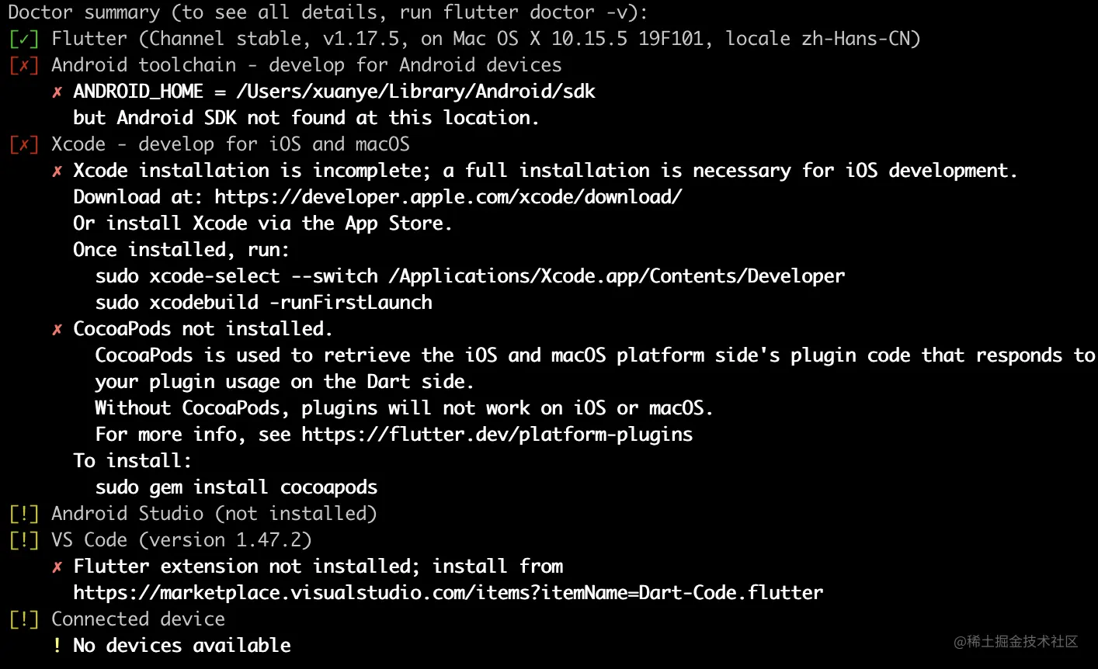Click the red x beside ANDROID_HOME
Viewport: 1098px width, 669px height.
point(57,92)
